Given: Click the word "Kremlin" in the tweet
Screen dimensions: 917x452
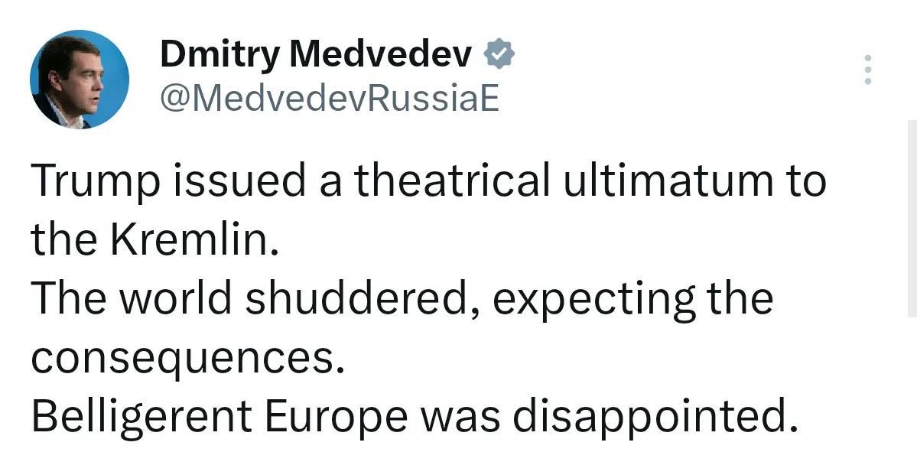Looking at the screenshot, I should coord(190,241).
